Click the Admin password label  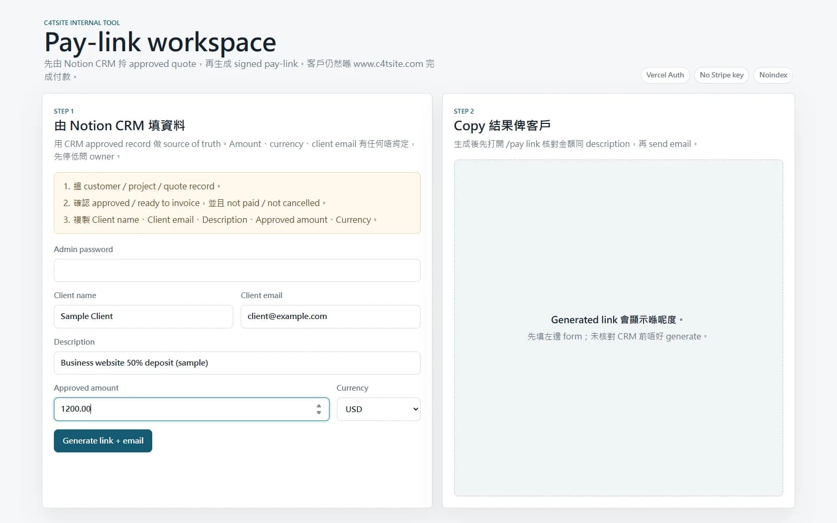[83, 249]
